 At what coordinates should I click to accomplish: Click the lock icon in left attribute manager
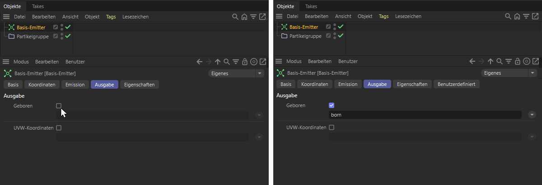click(244, 62)
